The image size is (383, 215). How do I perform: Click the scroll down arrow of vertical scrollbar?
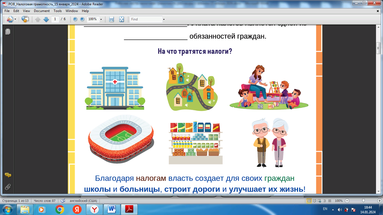379,192
